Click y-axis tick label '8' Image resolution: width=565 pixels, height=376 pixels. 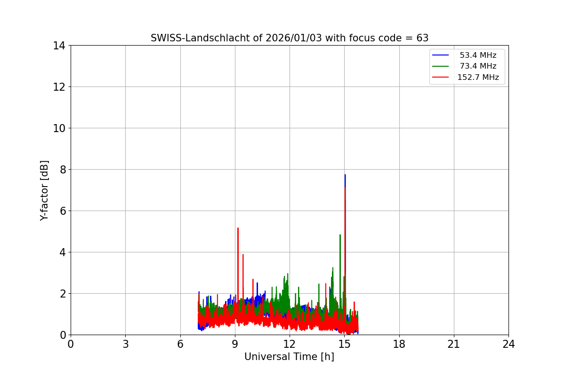tap(62, 170)
